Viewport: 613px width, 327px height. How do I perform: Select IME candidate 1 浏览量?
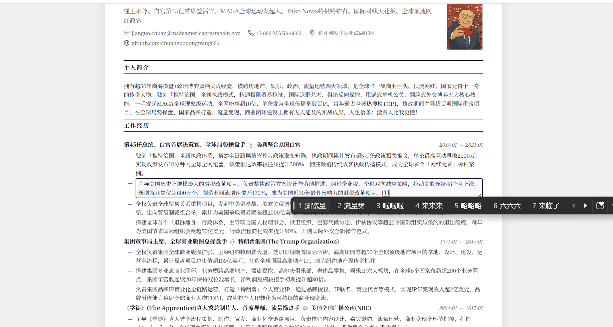pos(312,206)
